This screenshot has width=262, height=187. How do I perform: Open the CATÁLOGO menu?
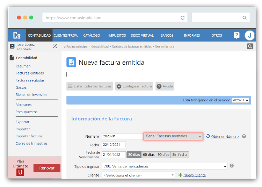point(92,35)
